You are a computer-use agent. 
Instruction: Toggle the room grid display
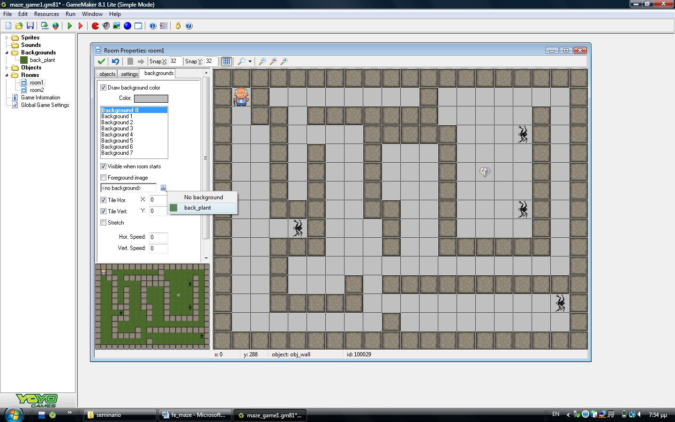click(226, 61)
